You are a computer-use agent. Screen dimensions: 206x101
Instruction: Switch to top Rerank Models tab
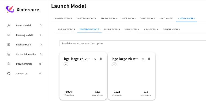click(x=109, y=18)
